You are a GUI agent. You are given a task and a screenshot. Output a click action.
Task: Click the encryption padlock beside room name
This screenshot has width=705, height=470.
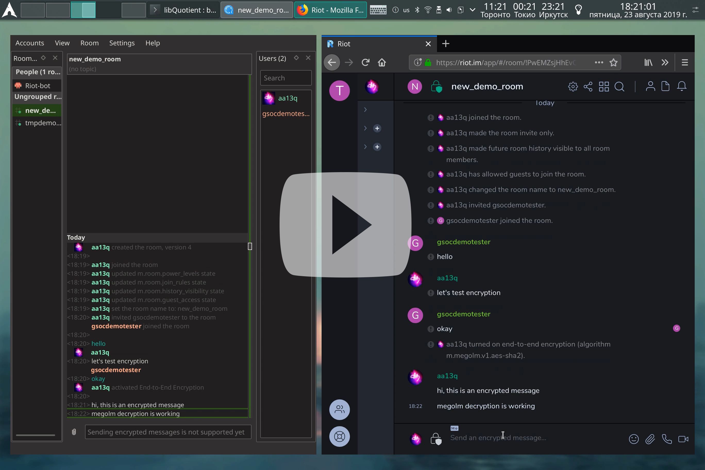(x=437, y=87)
